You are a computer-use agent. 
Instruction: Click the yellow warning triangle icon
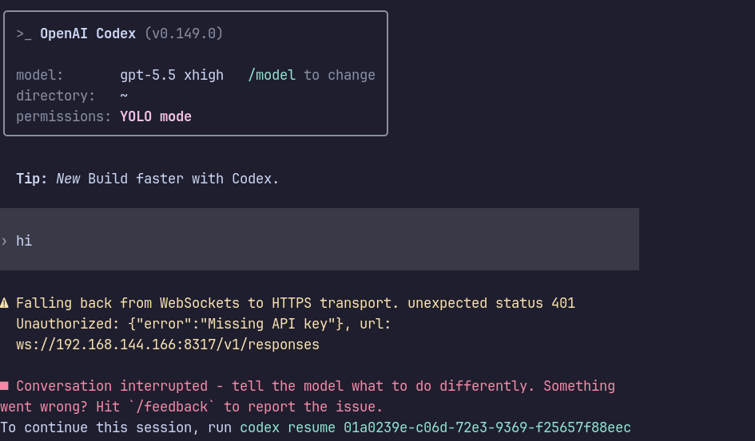click(4, 303)
